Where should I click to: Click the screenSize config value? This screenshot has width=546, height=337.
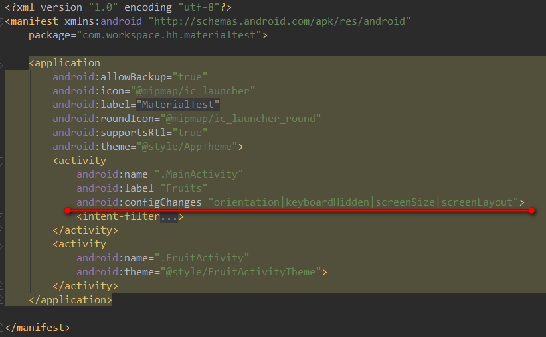[x=405, y=202]
